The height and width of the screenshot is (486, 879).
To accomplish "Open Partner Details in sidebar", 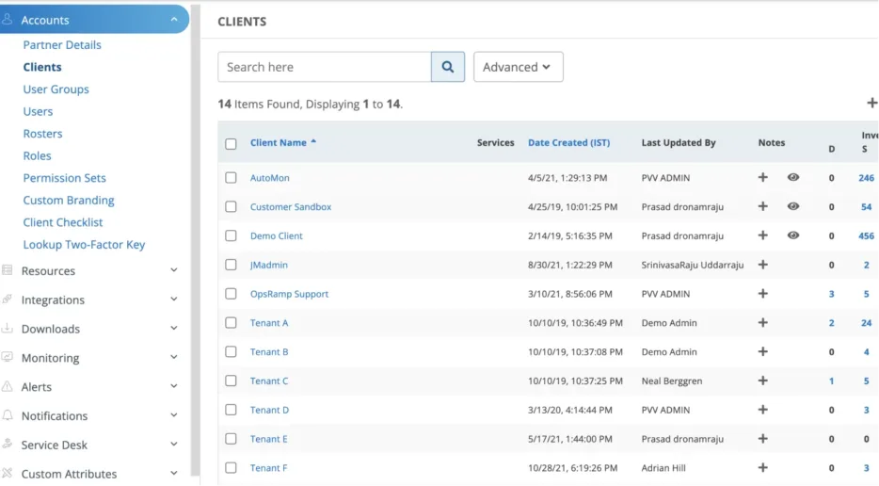I will point(62,45).
